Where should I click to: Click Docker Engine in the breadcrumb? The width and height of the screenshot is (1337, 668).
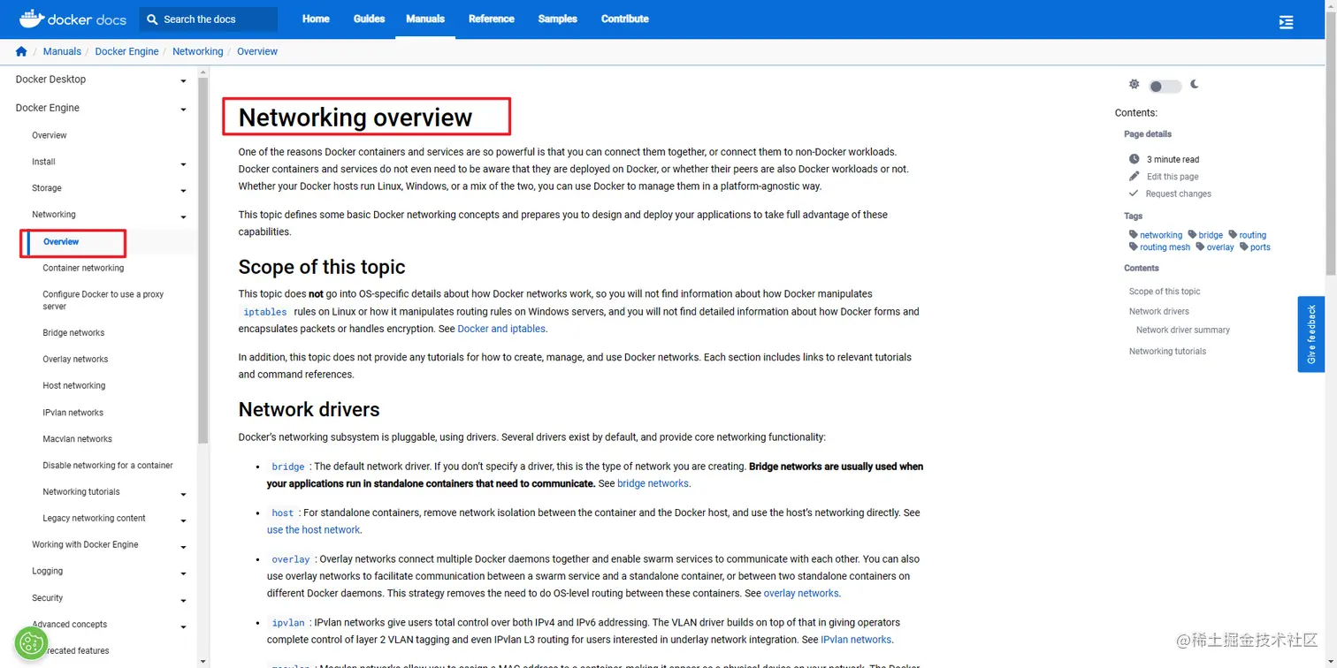tap(127, 51)
